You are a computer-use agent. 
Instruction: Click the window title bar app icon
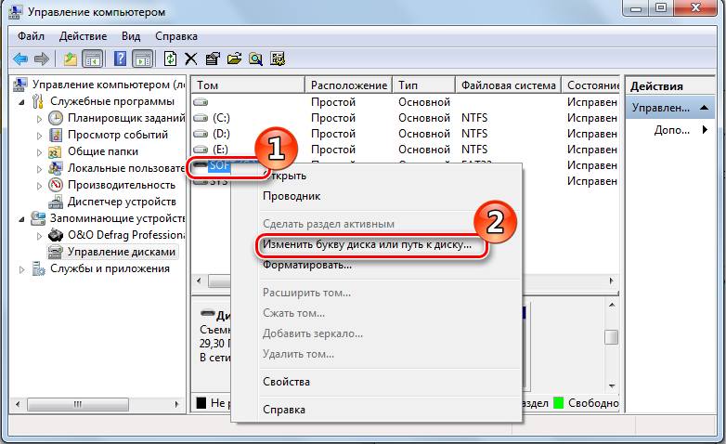16,11
